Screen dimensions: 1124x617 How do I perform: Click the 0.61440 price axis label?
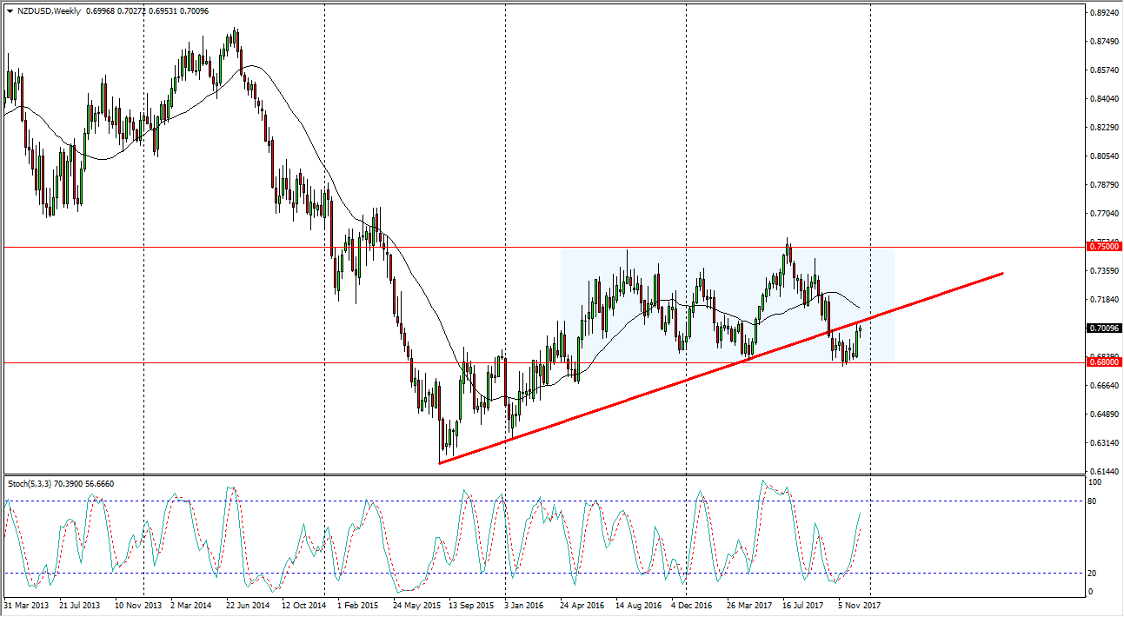pyautogui.click(x=1101, y=471)
